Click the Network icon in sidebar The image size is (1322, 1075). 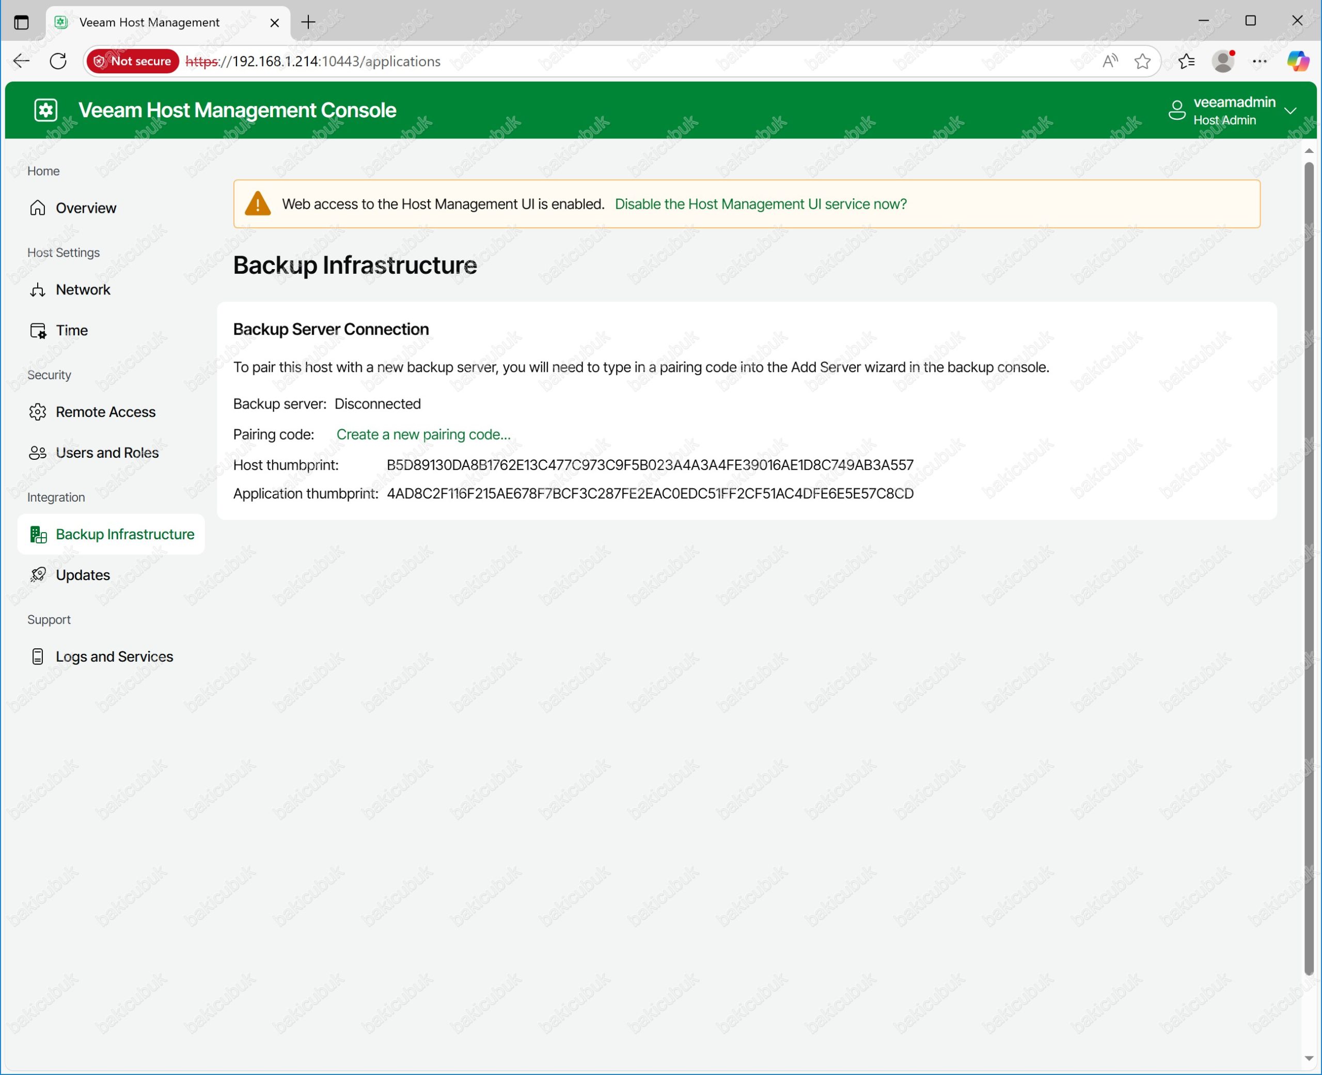pos(38,290)
